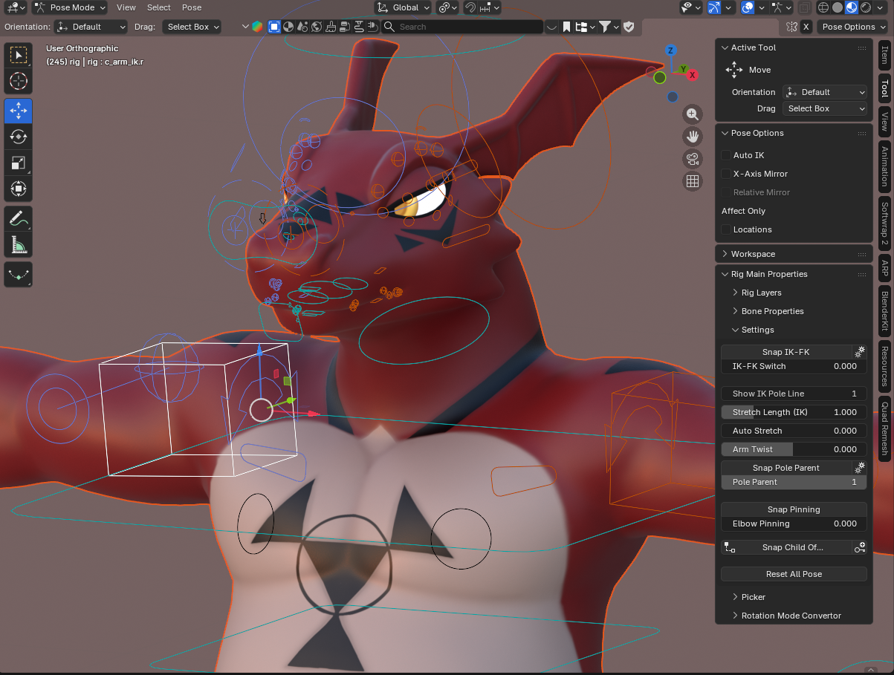Viewport: 894px width, 675px height.
Task: Open the Pose Mode dropdown
Action: (x=70, y=7)
